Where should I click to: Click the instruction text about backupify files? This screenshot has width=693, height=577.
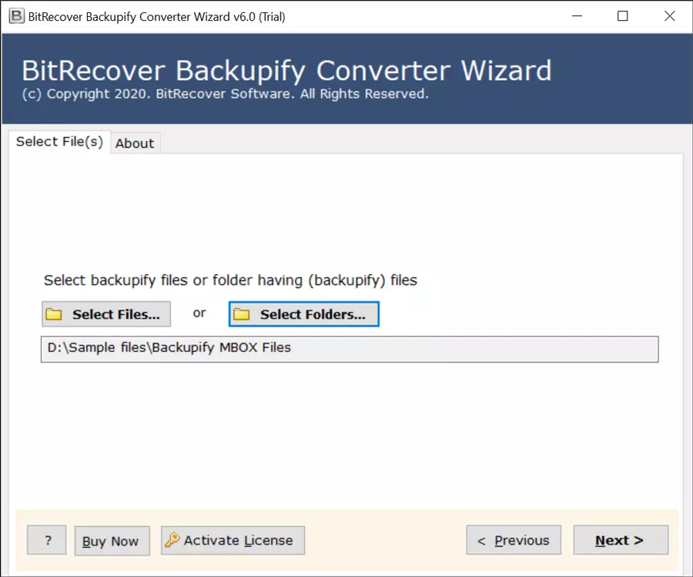coord(230,280)
